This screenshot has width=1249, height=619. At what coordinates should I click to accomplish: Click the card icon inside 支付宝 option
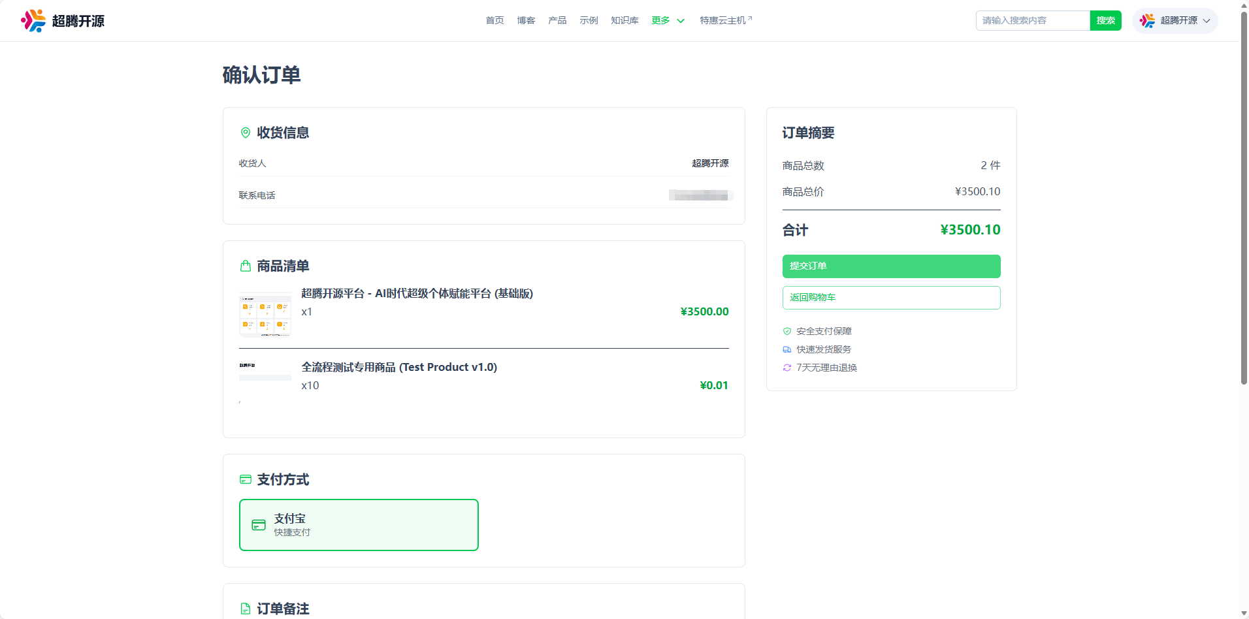pos(259,525)
